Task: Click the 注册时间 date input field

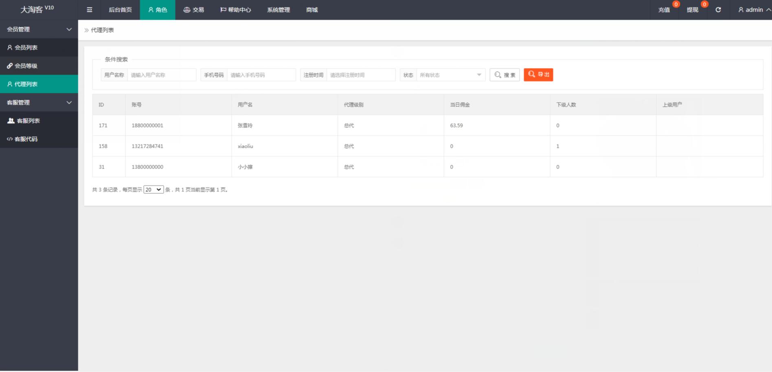Action: 360,75
